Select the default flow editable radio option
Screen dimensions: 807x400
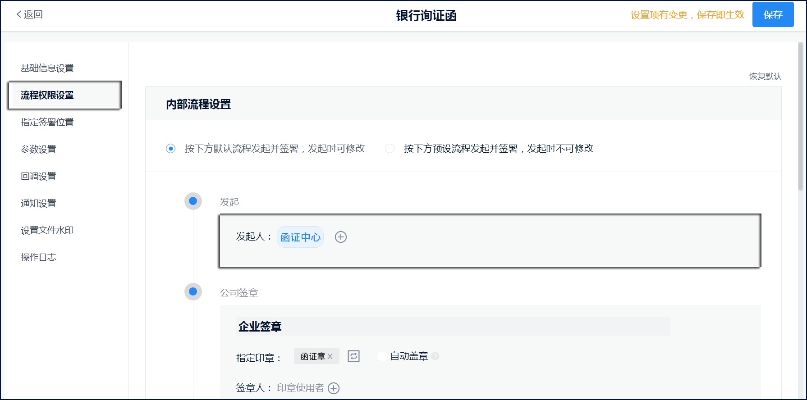click(x=171, y=149)
